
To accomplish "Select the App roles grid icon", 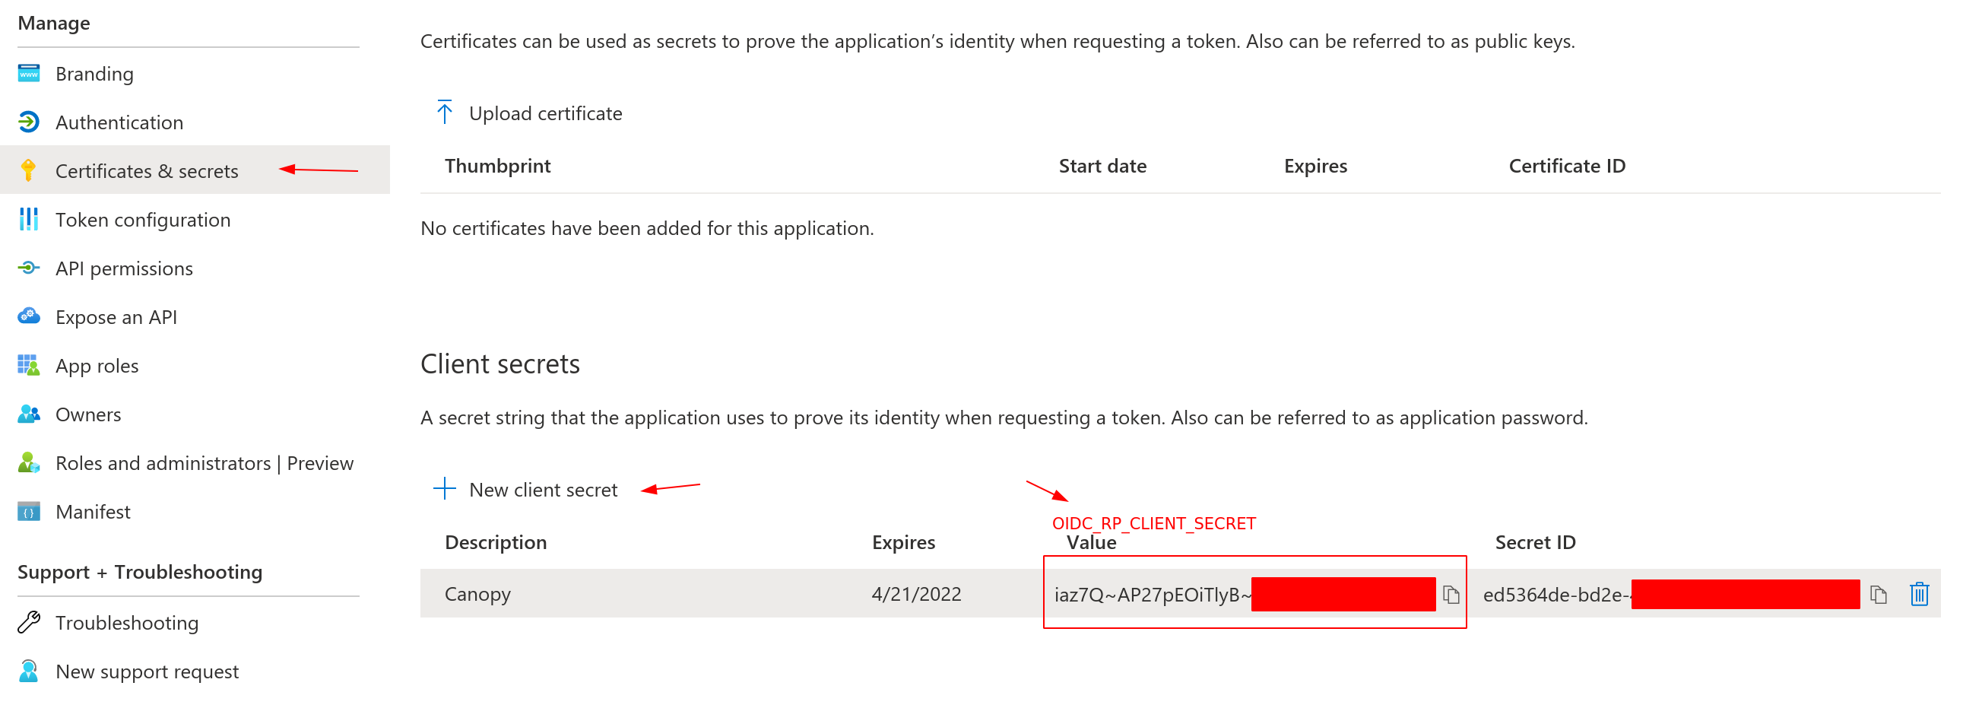I will click(28, 365).
